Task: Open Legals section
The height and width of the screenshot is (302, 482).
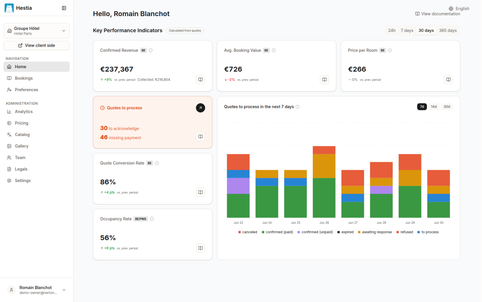Action: pos(37,169)
